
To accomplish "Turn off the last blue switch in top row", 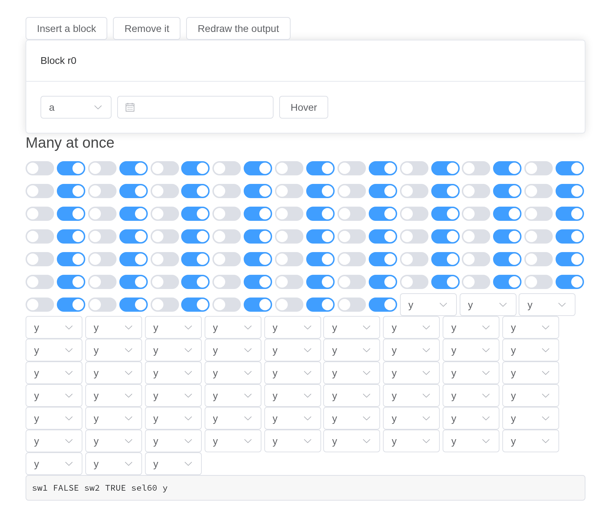I will click(570, 168).
